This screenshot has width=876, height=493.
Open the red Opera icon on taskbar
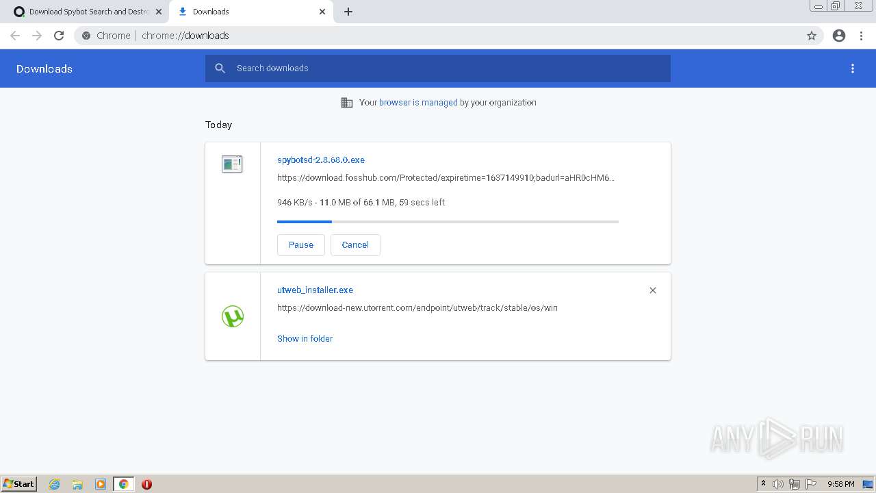146,484
